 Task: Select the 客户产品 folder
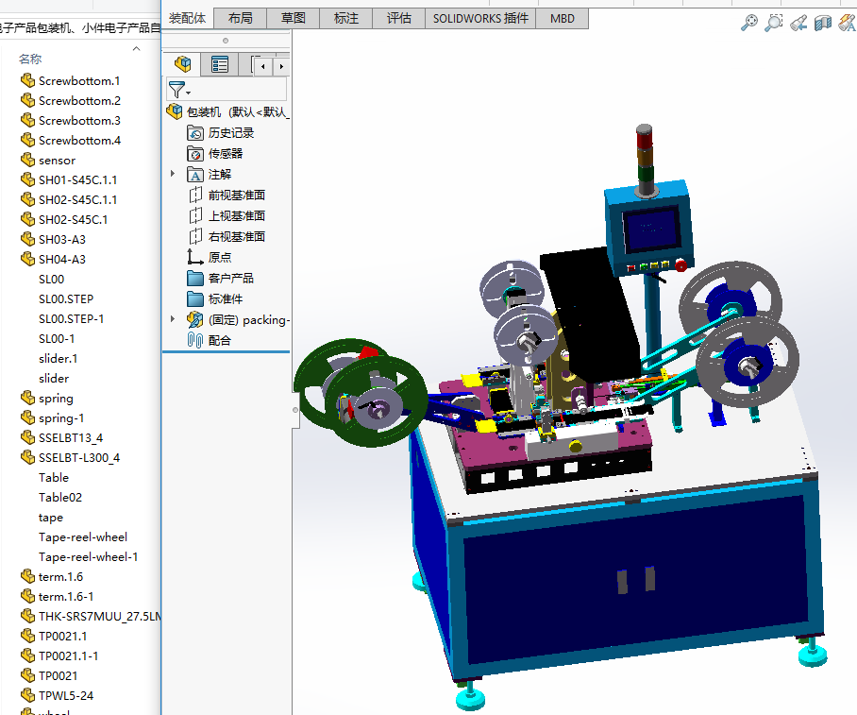pos(221,278)
